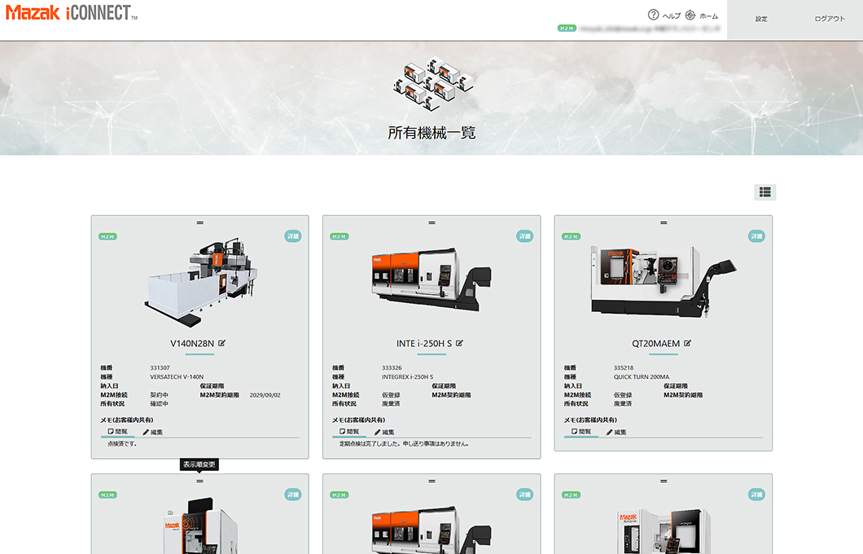Click memo text 点検済です。
The image size is (863, 554).
coord(122,444)
